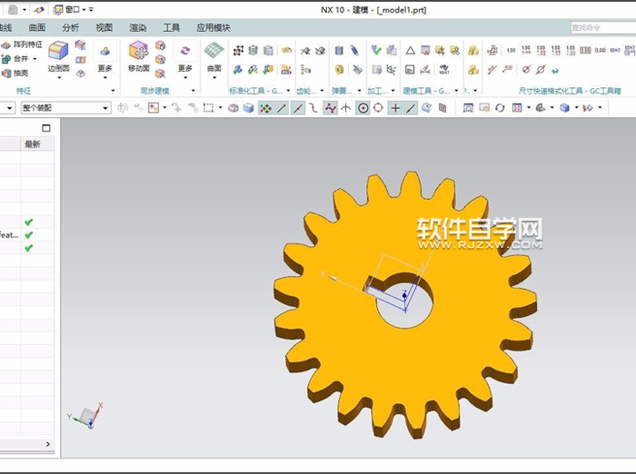Click the Edge Blend (边倒圆) tool icon

click(x=58, y=51)
